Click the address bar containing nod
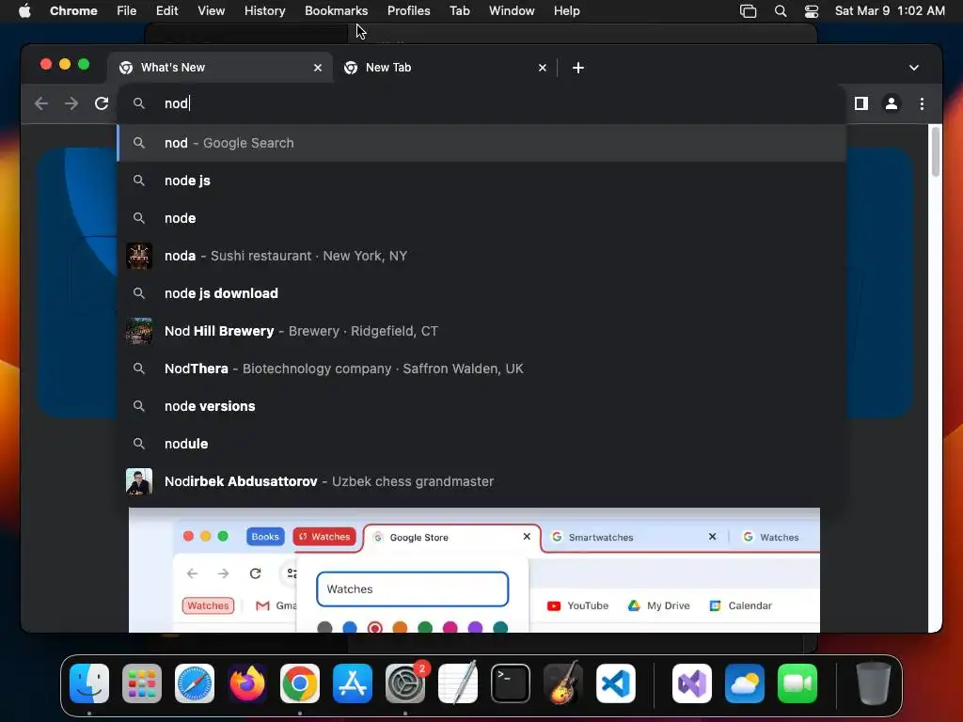 (x=482, y=103)
